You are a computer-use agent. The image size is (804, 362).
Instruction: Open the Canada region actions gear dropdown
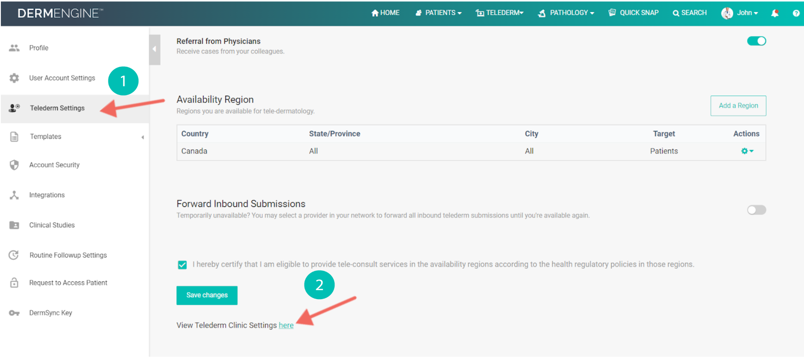747,151
